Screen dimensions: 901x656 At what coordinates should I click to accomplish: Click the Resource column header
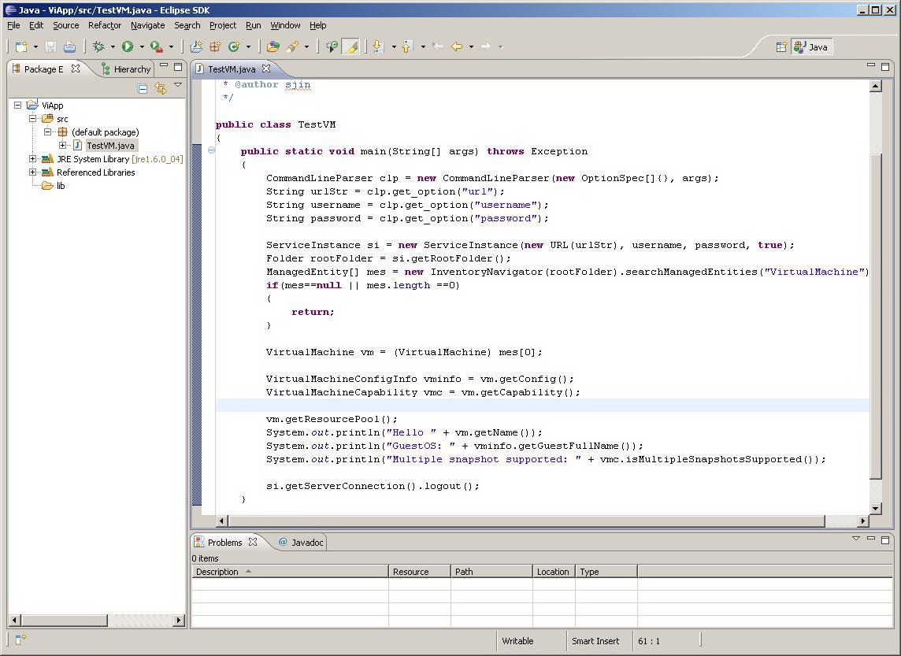click(x=420, y=572)
